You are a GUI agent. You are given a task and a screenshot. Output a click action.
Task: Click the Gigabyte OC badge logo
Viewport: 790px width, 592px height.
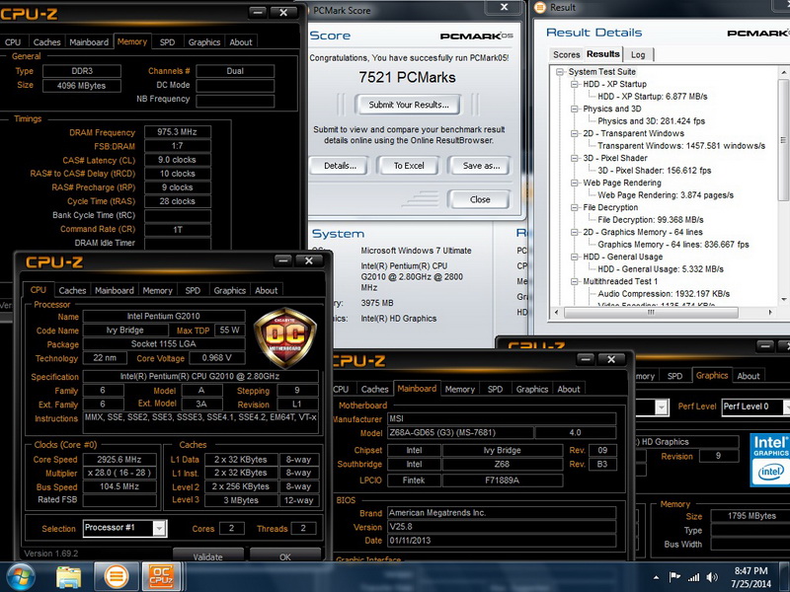284,337
